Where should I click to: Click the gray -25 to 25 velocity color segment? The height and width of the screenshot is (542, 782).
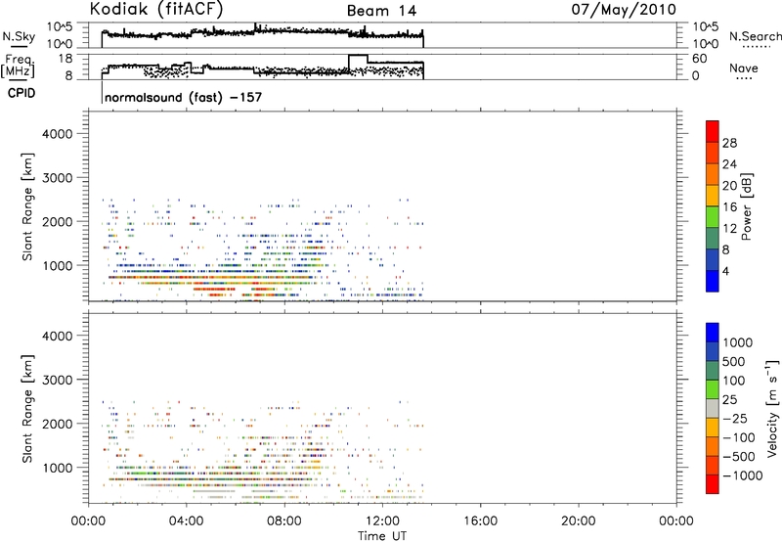click(x=713, y=409)
